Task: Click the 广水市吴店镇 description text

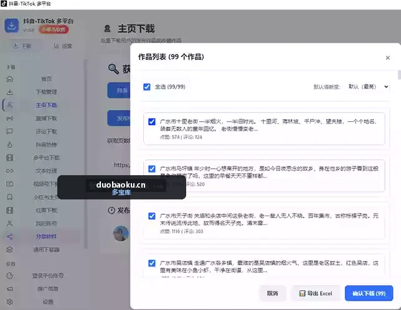Action: click(x=269, y=267)
